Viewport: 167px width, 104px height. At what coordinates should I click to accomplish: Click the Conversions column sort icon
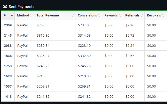99,15
